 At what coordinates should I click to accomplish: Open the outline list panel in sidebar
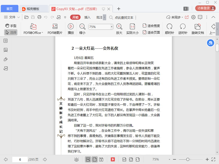tap(6, 41)
